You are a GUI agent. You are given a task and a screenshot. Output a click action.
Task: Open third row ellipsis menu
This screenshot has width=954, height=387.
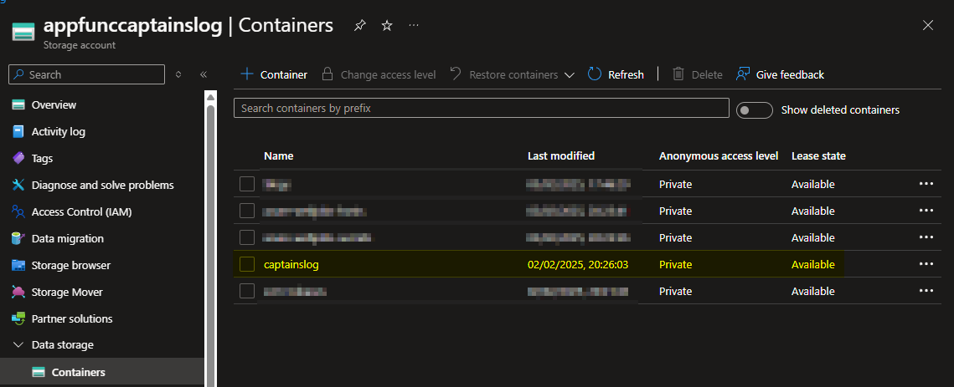(926, 237)
